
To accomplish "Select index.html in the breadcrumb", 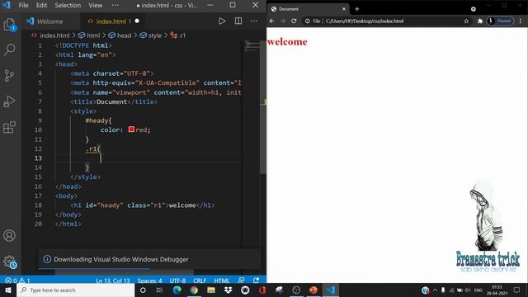I will point(54,35).
